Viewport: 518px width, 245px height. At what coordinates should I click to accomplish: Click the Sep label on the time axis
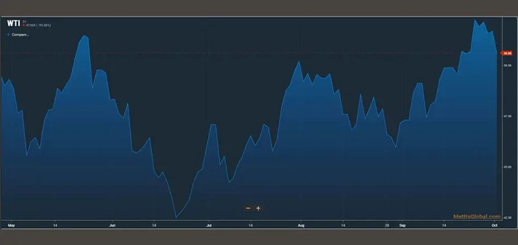402,224
